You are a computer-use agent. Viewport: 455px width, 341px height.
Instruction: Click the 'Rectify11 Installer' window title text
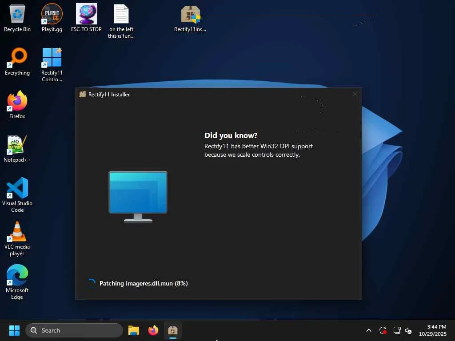click(109, 94)
